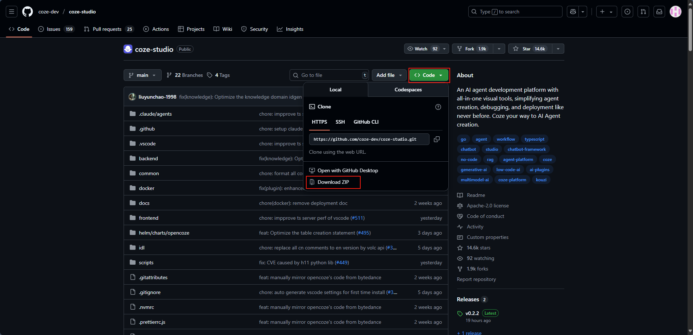The height and width of the screenshot is (335, 693).
Task: Switch to the Codespaces tab
Action: [x=408, y=90]
